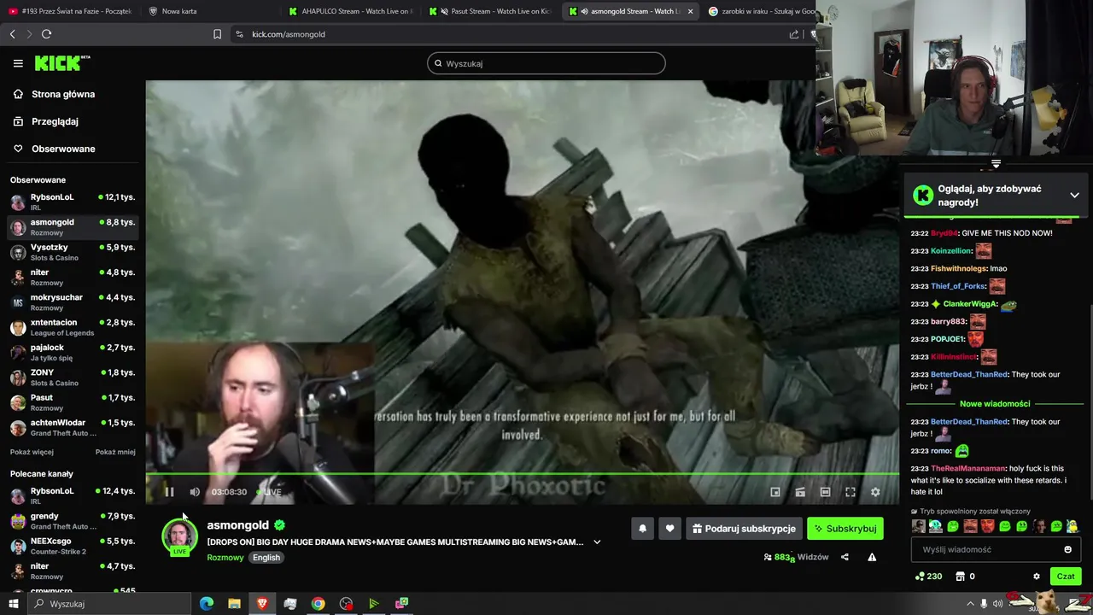1093x615 pixels.
Task: Reload page with browser refresh icon
Action: 46,34
